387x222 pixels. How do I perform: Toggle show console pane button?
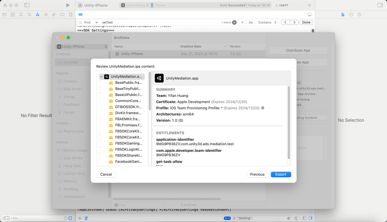pos(310,218)
